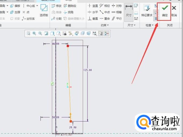Viewport: 183px width, 137px height.
Task: Click the sketch view orientation icon
Action: coord(76,34)
